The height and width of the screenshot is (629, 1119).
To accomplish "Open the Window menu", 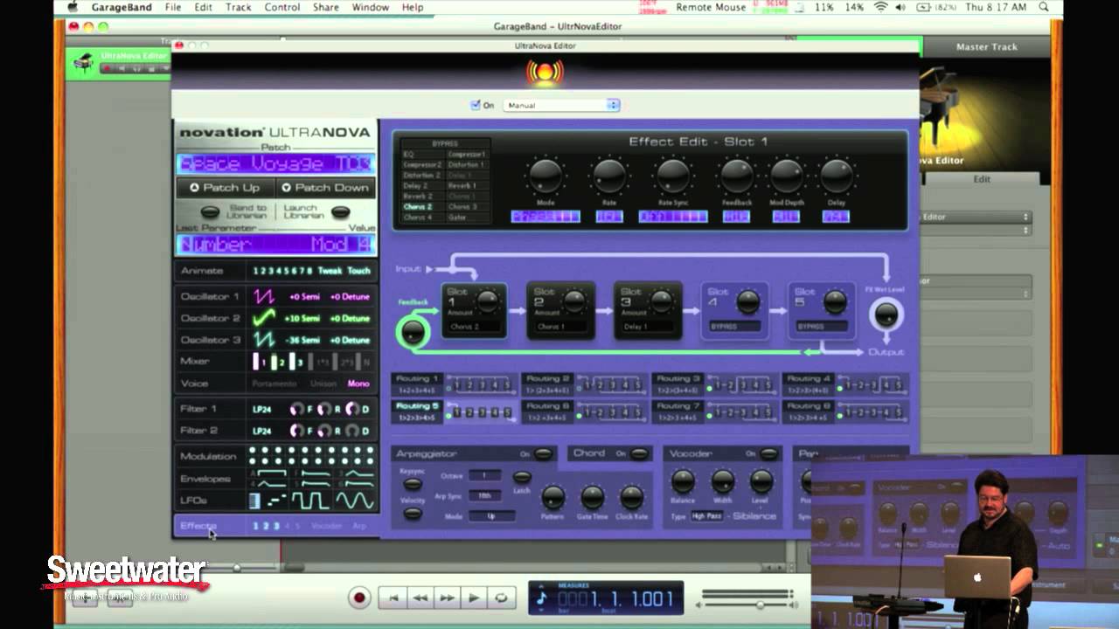I will [x=371, y=7].
